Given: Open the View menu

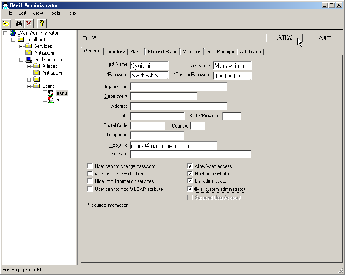Looking at the screenshot, I should 38,13.
